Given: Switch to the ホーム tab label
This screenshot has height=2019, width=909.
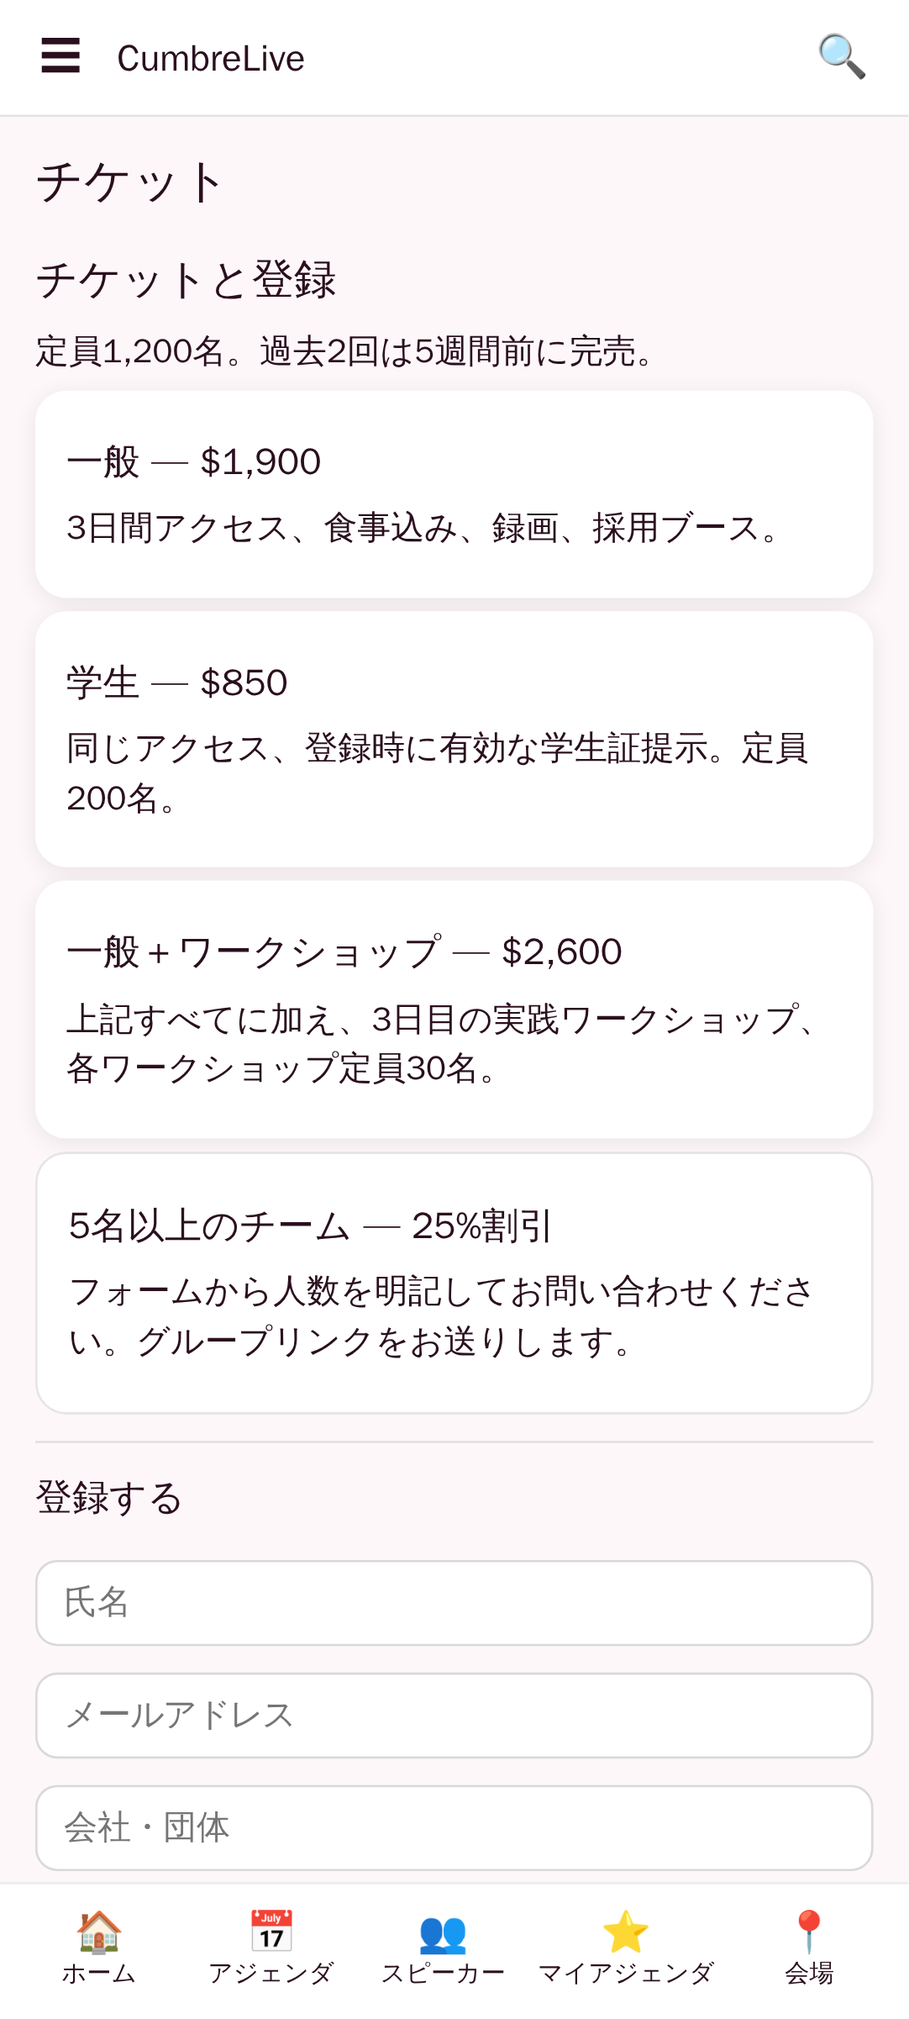Looking at the screenshot, I should [x=99, y=1973].
